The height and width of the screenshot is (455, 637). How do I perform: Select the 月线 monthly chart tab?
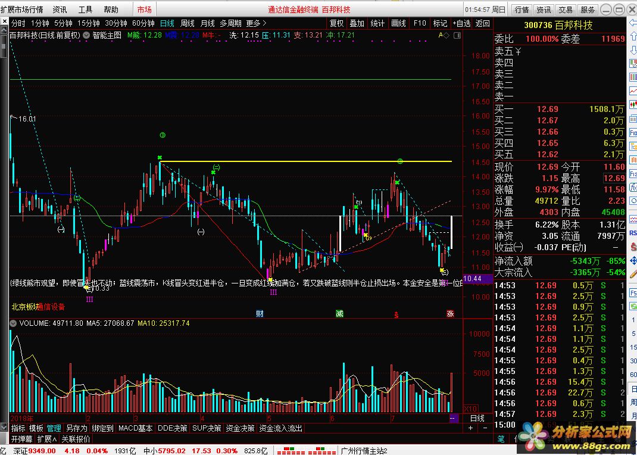pos(207,23)
